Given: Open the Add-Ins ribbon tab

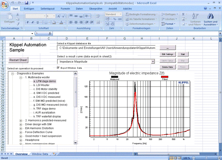Looking at the screenshot, I should point(127,9).
